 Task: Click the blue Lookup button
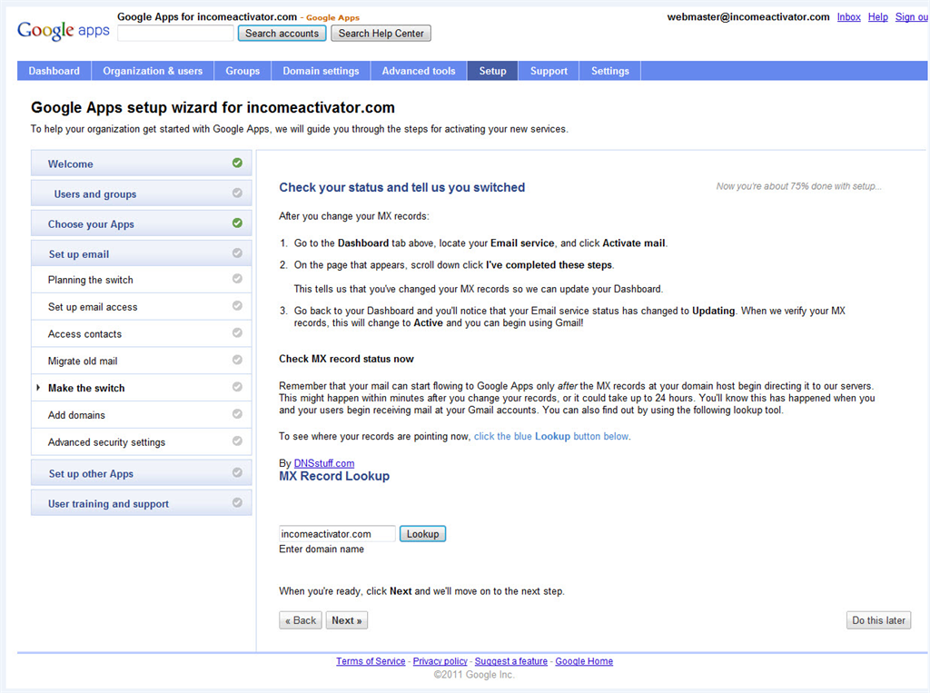(x=422, y=534)
